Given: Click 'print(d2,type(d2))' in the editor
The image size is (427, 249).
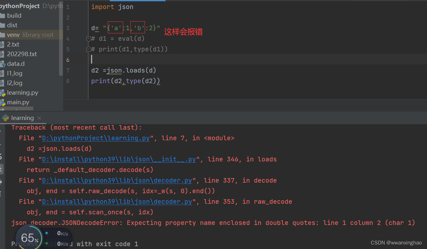Looking at the screenshot, I should point(126,81).
